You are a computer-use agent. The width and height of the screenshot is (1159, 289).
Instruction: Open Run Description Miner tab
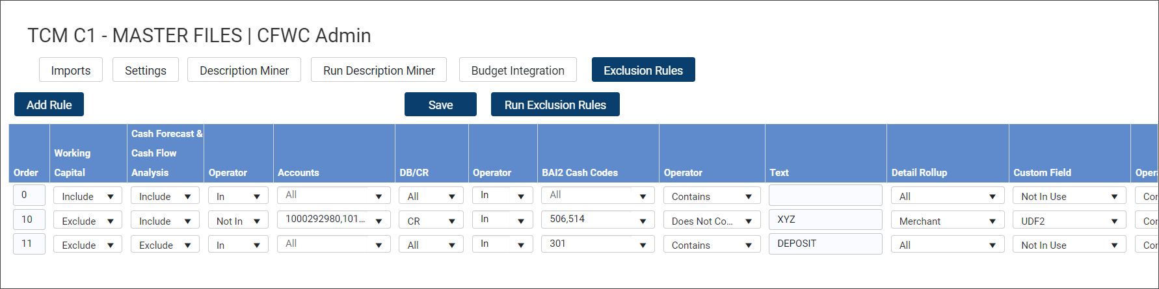(379, 70)
